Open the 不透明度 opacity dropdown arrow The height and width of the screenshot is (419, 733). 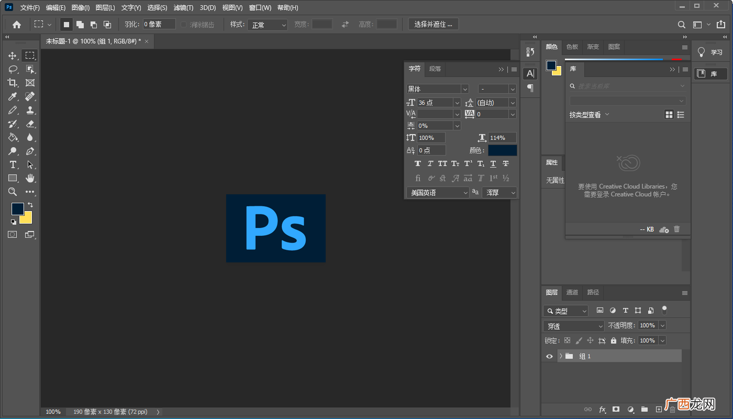(x=662, y=325)
